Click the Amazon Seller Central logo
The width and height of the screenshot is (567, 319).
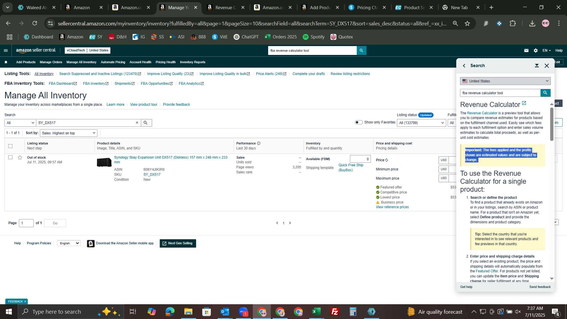pyautogui.click(x=36, y=51)
